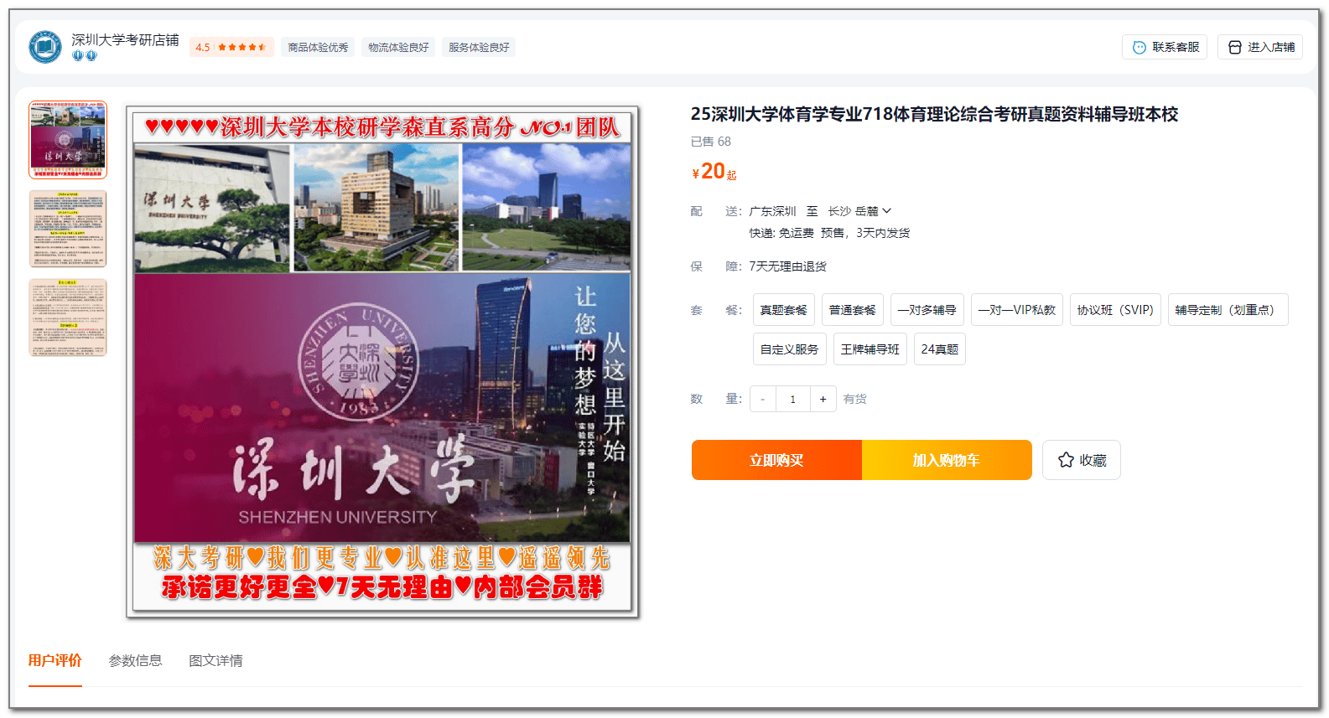The width and height of the screenshot is (1329, 718).
Task: Click the ¥20起 price
Action: 714,172
